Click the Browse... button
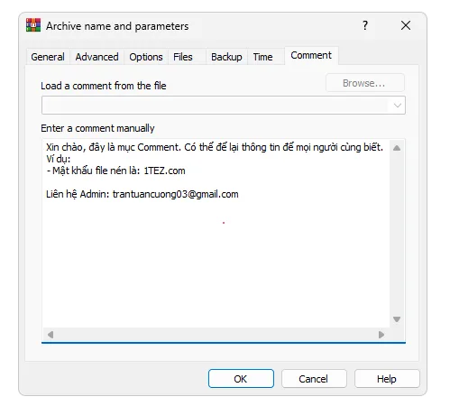Viewport: 450px width, 406px height. point(365,83)
